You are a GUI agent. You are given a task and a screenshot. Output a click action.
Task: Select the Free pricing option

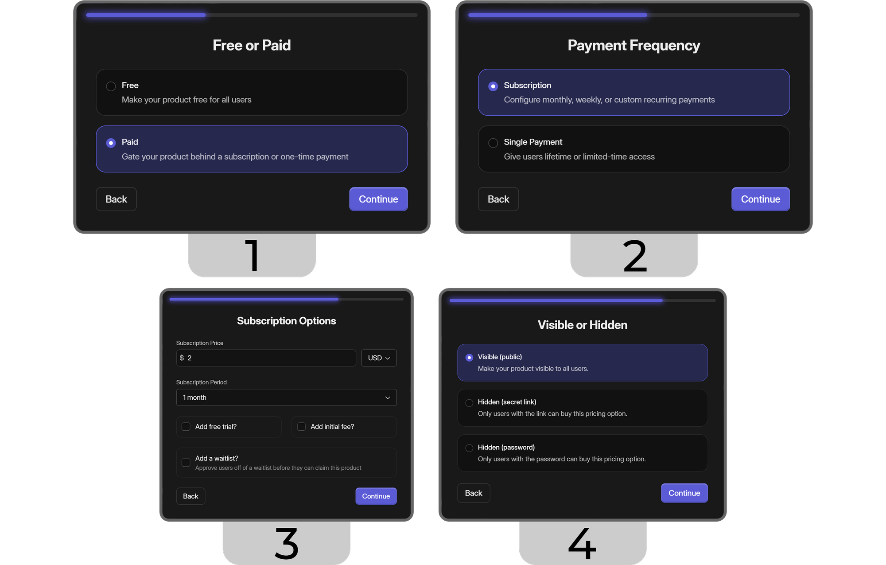point(111,85)
